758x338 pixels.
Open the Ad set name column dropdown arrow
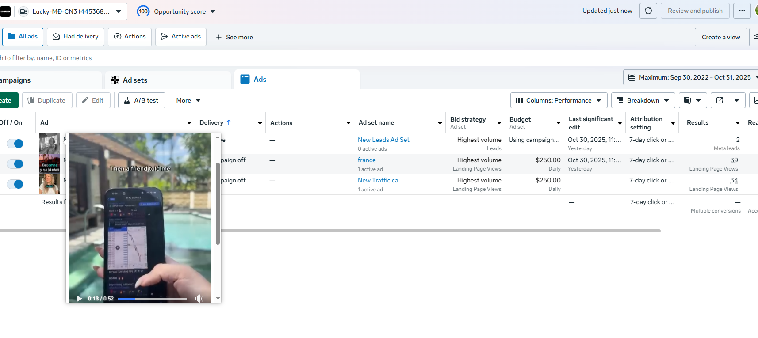click(x=440, y=123)
